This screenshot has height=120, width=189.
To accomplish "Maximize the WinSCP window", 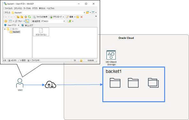I will pos(86,4).
